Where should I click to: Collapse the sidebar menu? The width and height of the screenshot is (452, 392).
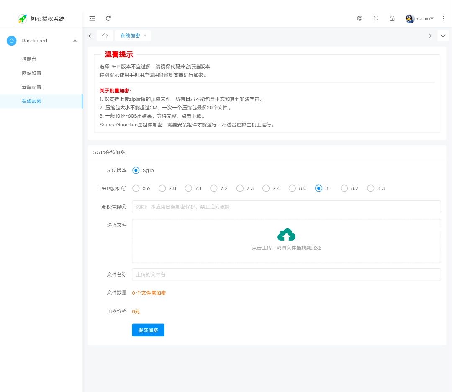(92, 18)
